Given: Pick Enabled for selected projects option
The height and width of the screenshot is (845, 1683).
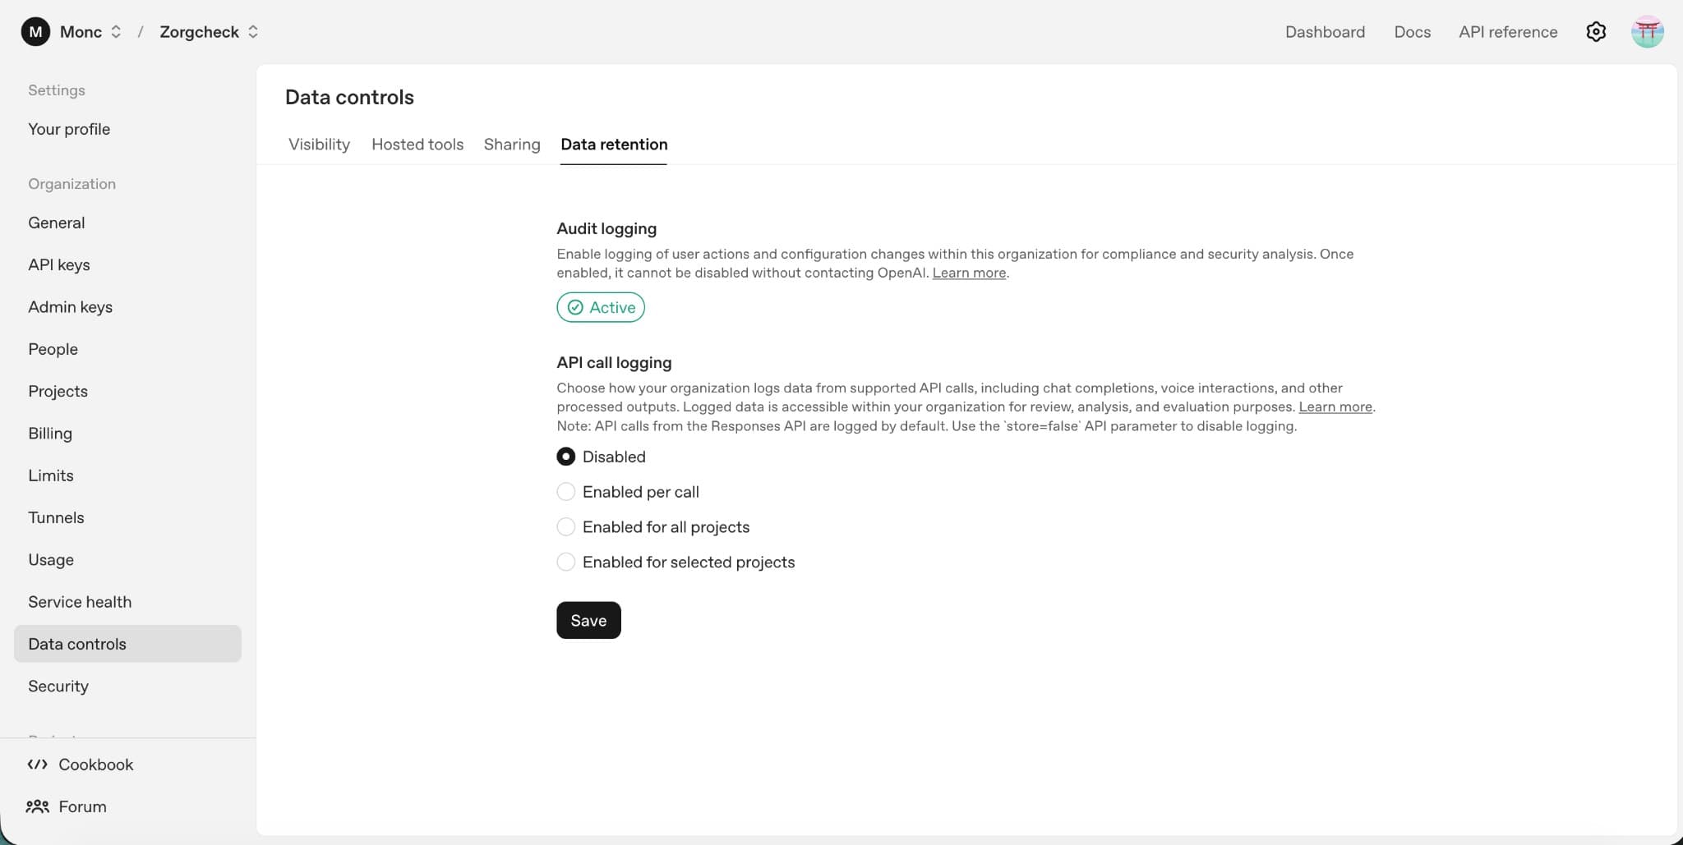Looking at the screenshot, I should point(565,563).
